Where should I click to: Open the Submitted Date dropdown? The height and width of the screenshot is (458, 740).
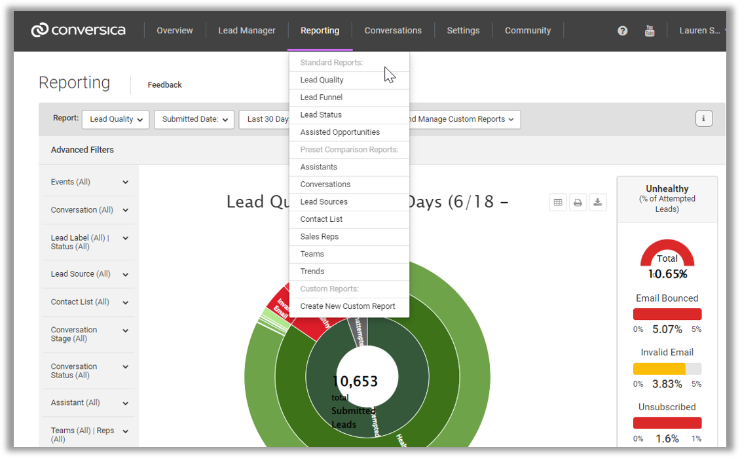tap(194, 119)
